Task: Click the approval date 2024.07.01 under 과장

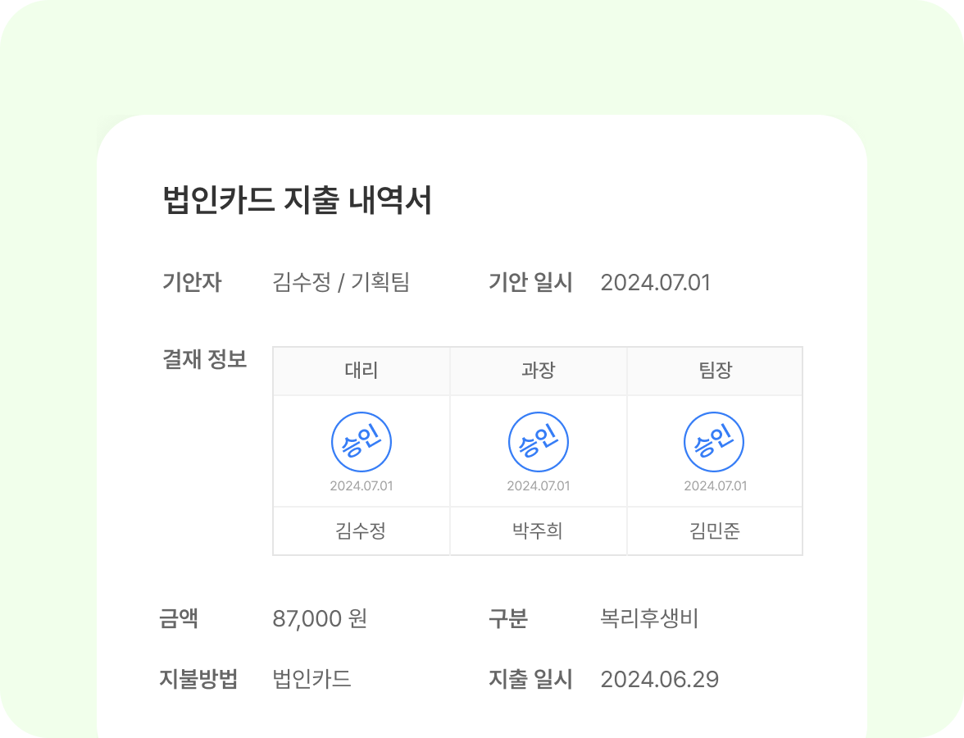Action: 539,485
